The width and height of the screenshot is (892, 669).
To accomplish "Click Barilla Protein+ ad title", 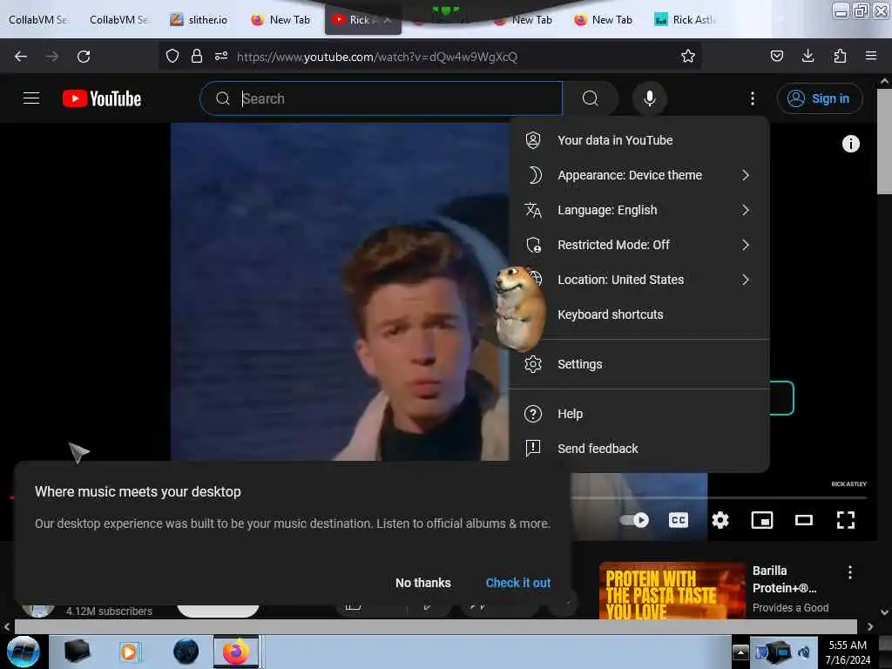I will [x=784, y=579].
